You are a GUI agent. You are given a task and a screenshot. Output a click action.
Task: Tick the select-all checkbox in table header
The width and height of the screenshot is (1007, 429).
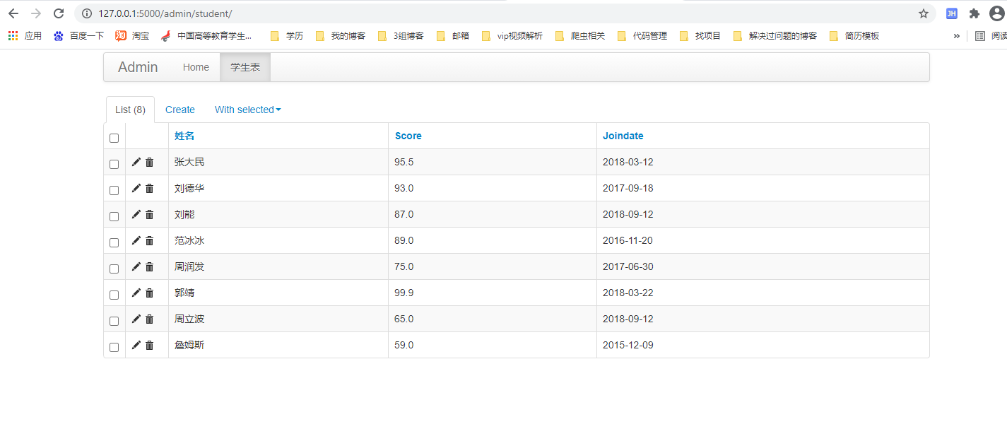point(114,139)
